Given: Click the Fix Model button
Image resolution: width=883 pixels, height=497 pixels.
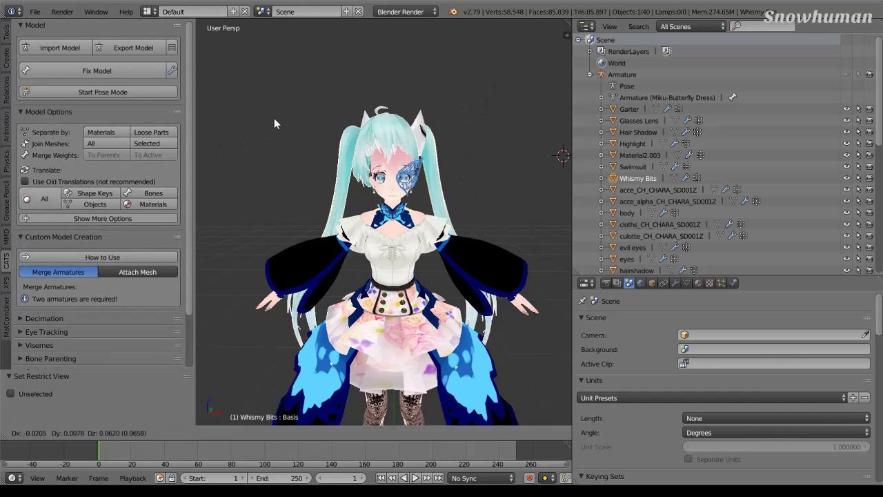Looking at the screenshot, I should tap(92, 70).
